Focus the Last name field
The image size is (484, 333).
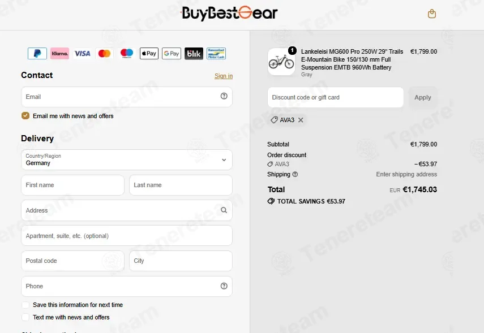click(x=181, y=185)
